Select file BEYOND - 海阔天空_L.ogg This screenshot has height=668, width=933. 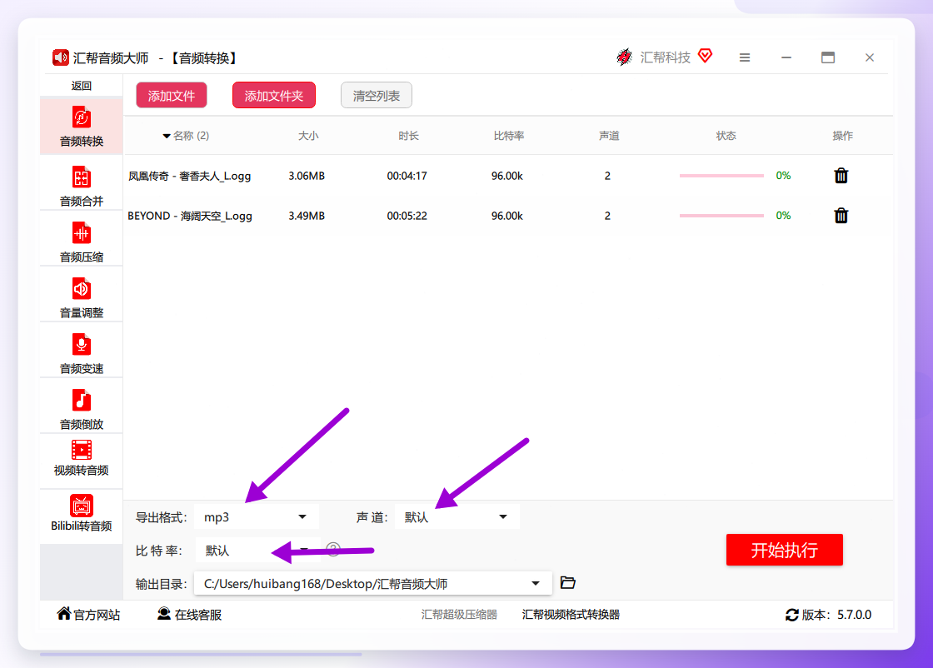[x=190, y=216]
